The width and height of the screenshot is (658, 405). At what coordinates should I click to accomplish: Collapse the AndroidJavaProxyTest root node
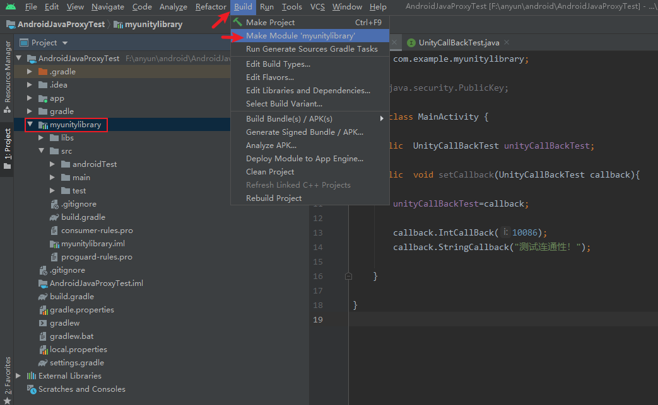19,58
